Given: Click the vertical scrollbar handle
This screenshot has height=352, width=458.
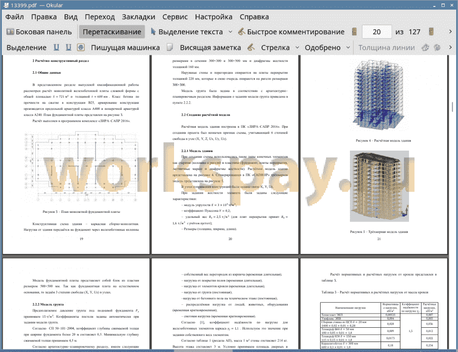Looking at the screenshot, I should pyautogui.click(x=453, y=107).
